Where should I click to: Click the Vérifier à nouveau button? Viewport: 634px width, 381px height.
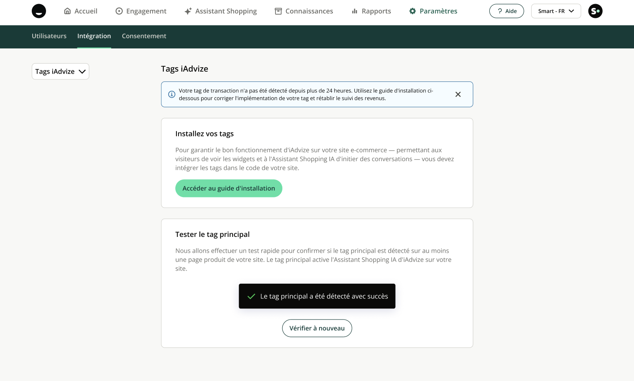pos(317,328)
